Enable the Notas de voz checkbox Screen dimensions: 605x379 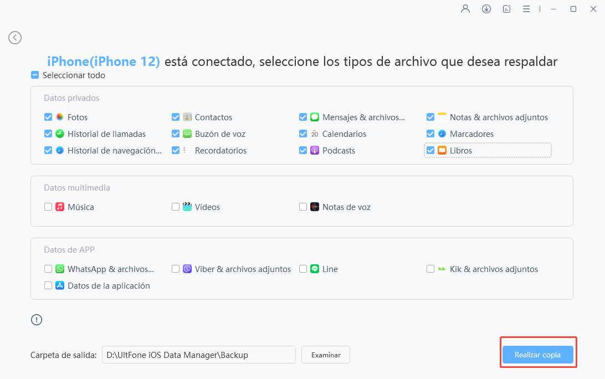pyautogui.click(x=303, y=207)
